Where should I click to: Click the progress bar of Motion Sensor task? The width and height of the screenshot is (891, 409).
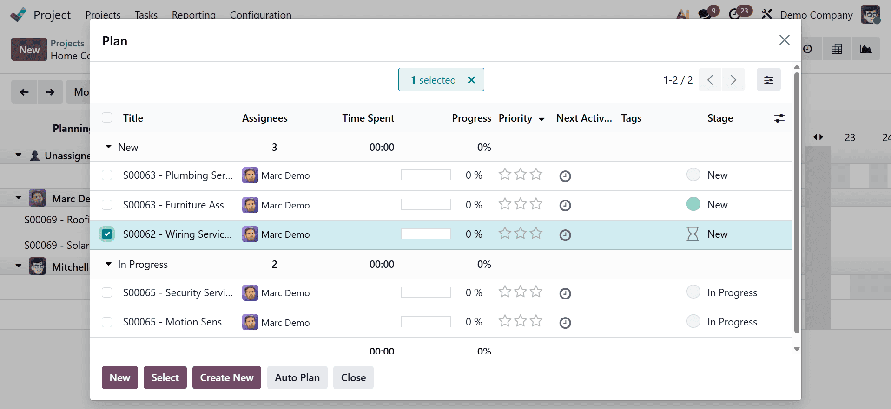tap(426, 322)
